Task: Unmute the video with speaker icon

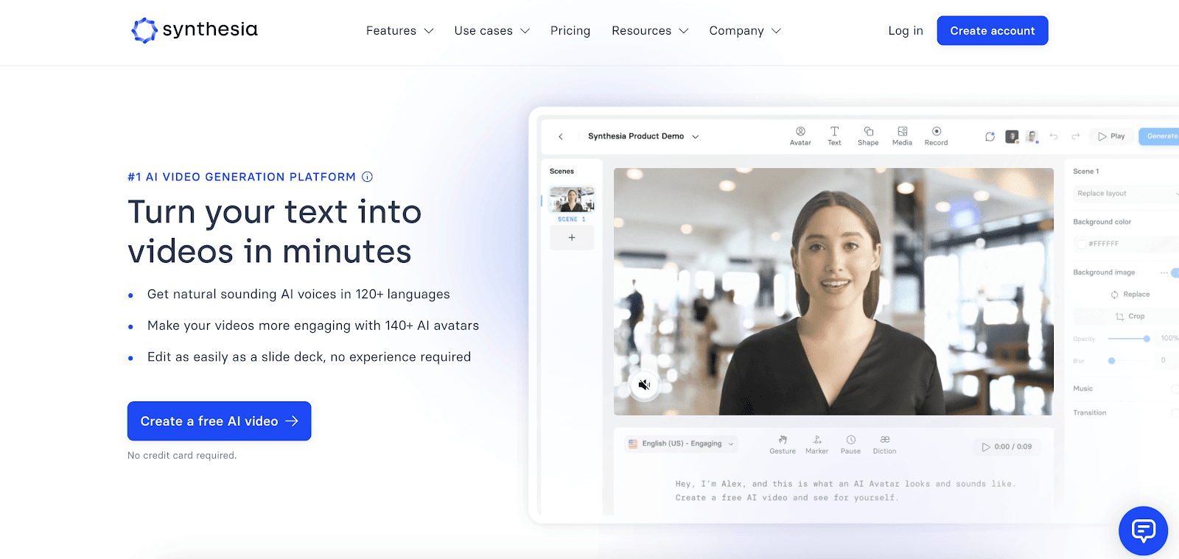Action: (644, 384)
